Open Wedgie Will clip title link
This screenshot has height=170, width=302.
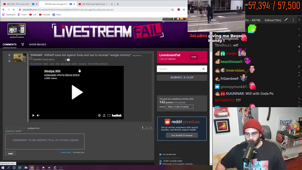[52, 71]
